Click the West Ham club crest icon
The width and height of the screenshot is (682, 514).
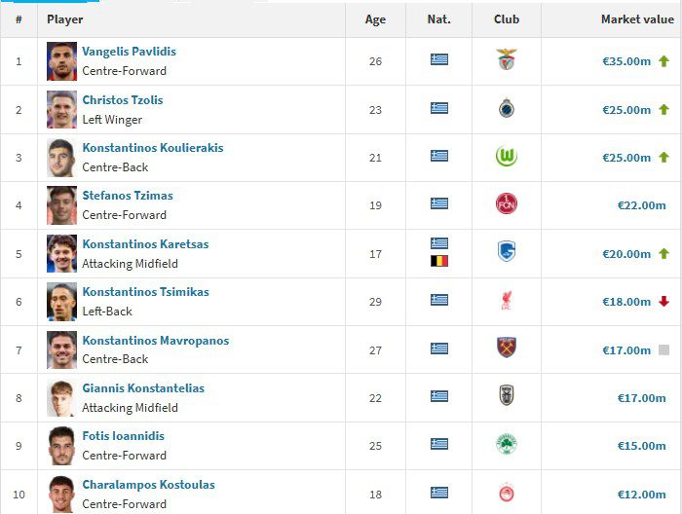pyautogui.click(x=507, y=349)
